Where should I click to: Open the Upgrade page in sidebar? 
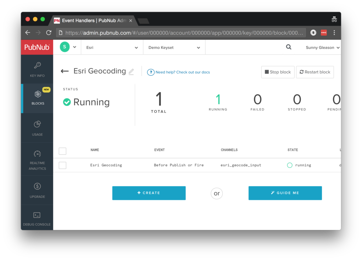[37, 190]
